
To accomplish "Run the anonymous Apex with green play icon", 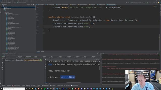I will (x=2, y=56).
